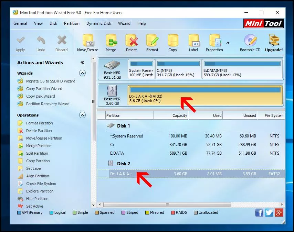Show more toolbar items chevron
The height and width of the screenshot is (232, 294).
228,43
